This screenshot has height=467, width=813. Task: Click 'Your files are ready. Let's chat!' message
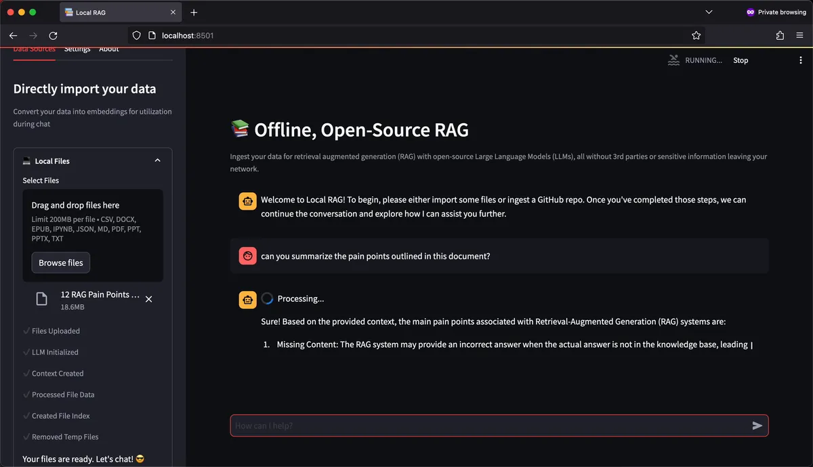point(83,459)
